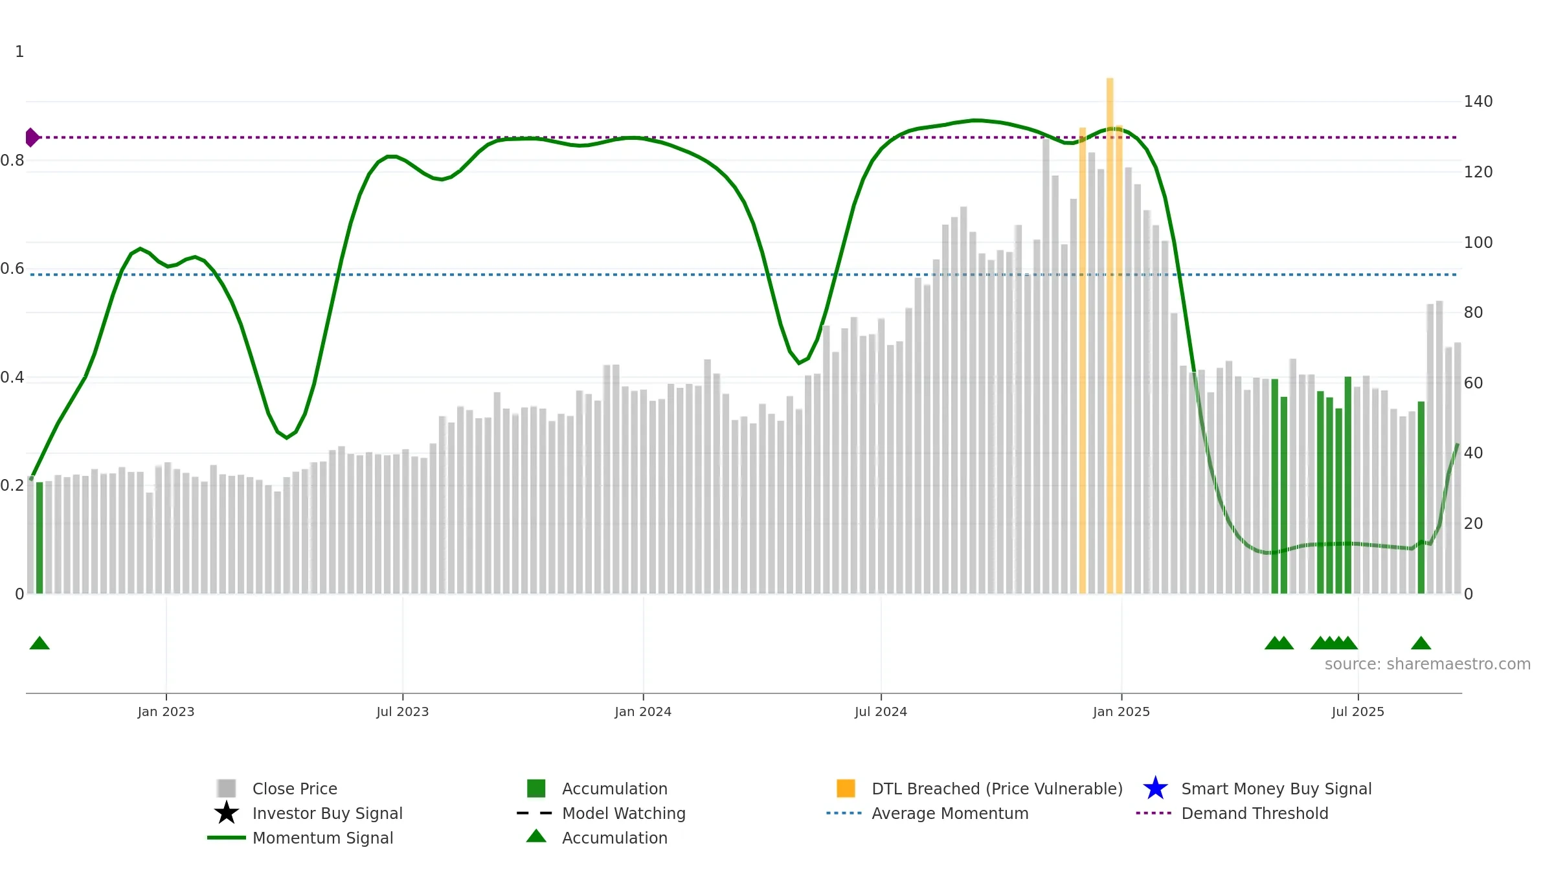Viewport: 1554px width, 874px height.
Task: Click the black Investor Buy Signal star
Action: click(226, 813)
